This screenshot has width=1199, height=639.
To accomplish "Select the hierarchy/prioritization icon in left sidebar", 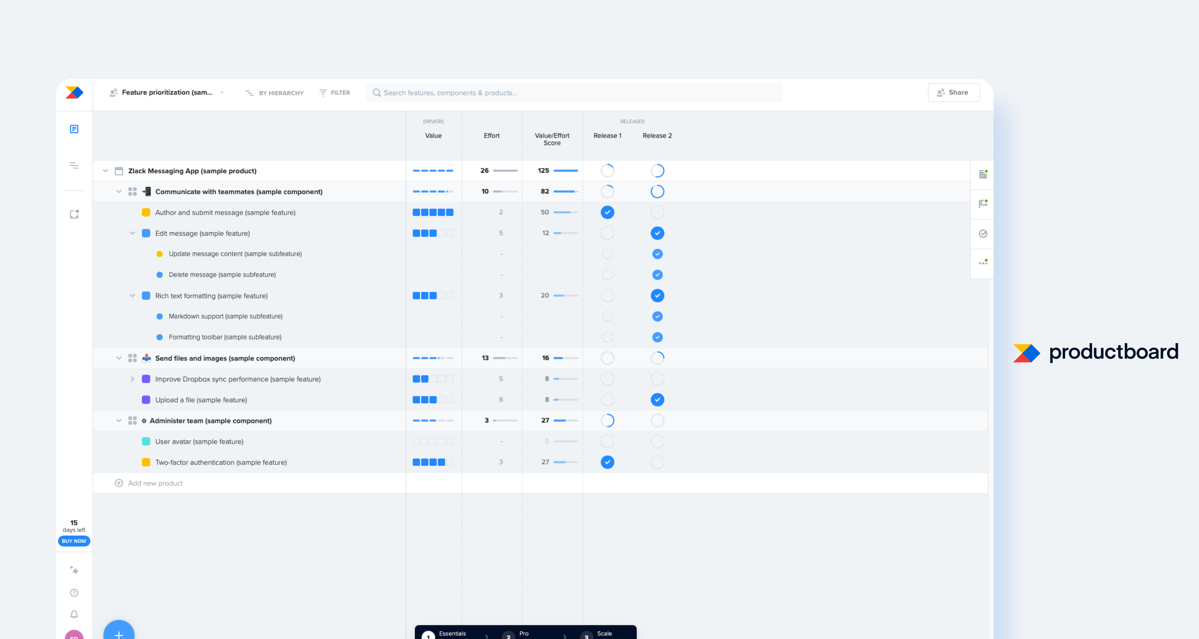I will (x=74, y=166).
